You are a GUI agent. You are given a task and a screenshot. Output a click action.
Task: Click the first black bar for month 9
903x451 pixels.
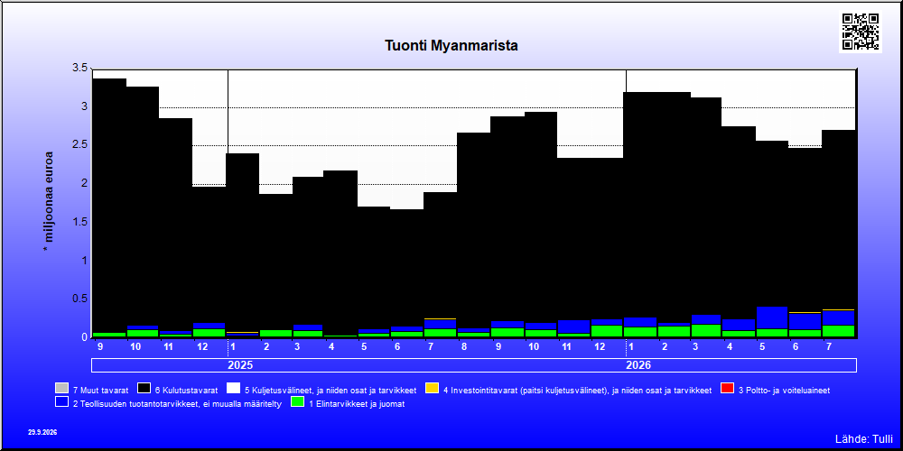109,206
